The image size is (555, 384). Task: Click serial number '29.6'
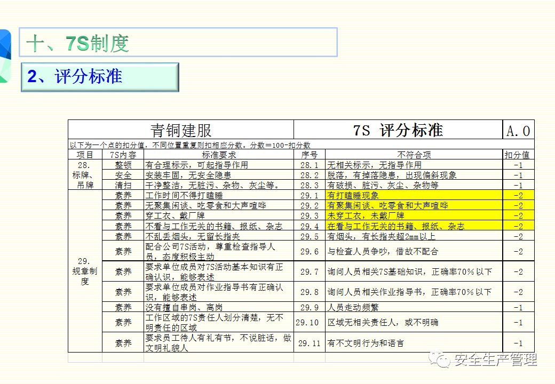310,251
